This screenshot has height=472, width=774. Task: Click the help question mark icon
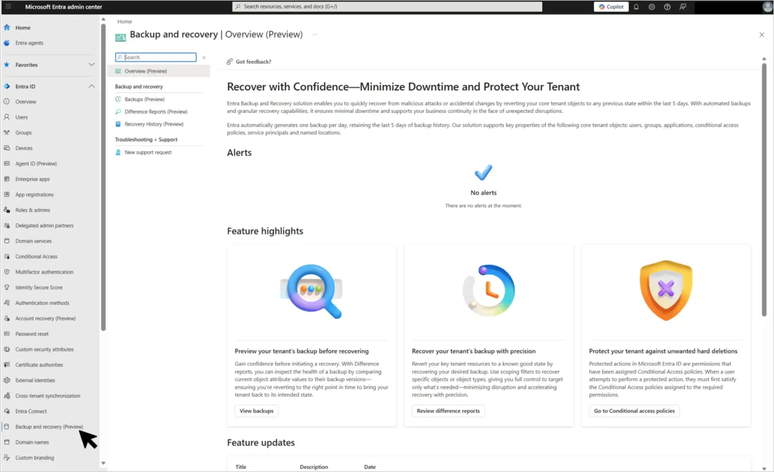point(667,7)
